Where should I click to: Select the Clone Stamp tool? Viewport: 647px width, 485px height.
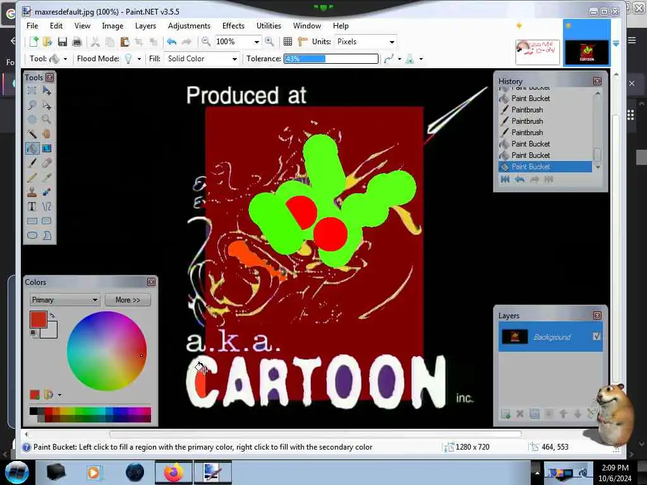pos(32,192)
